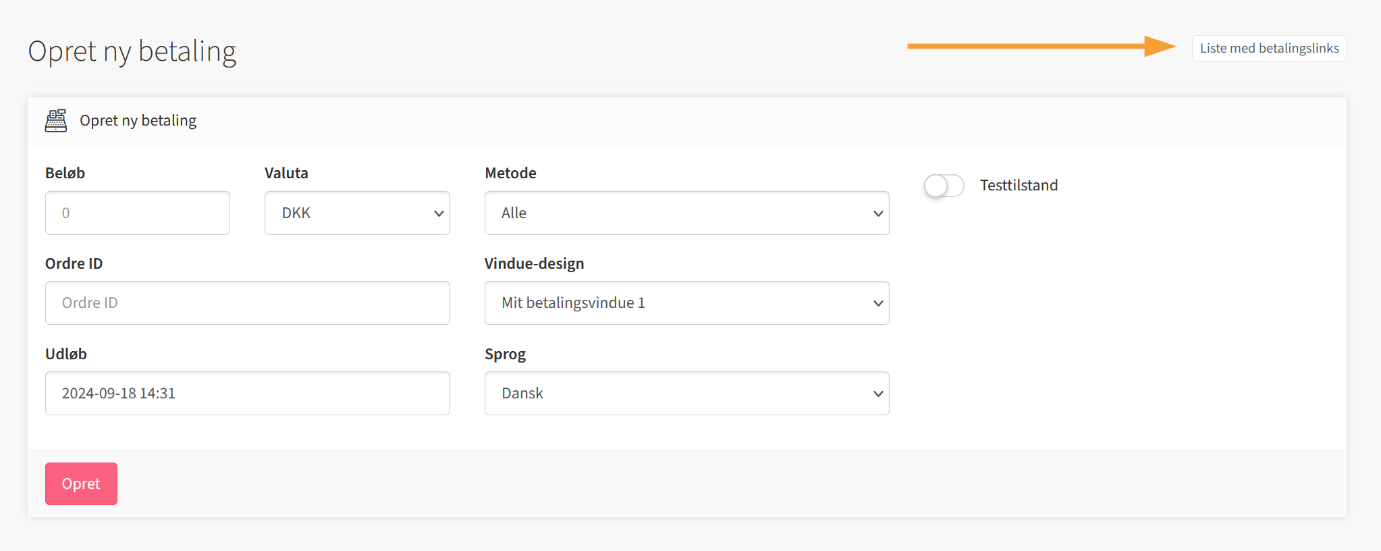Click the Vindue-design label
The image size is (1381, 551).
(x=534, y=263)
